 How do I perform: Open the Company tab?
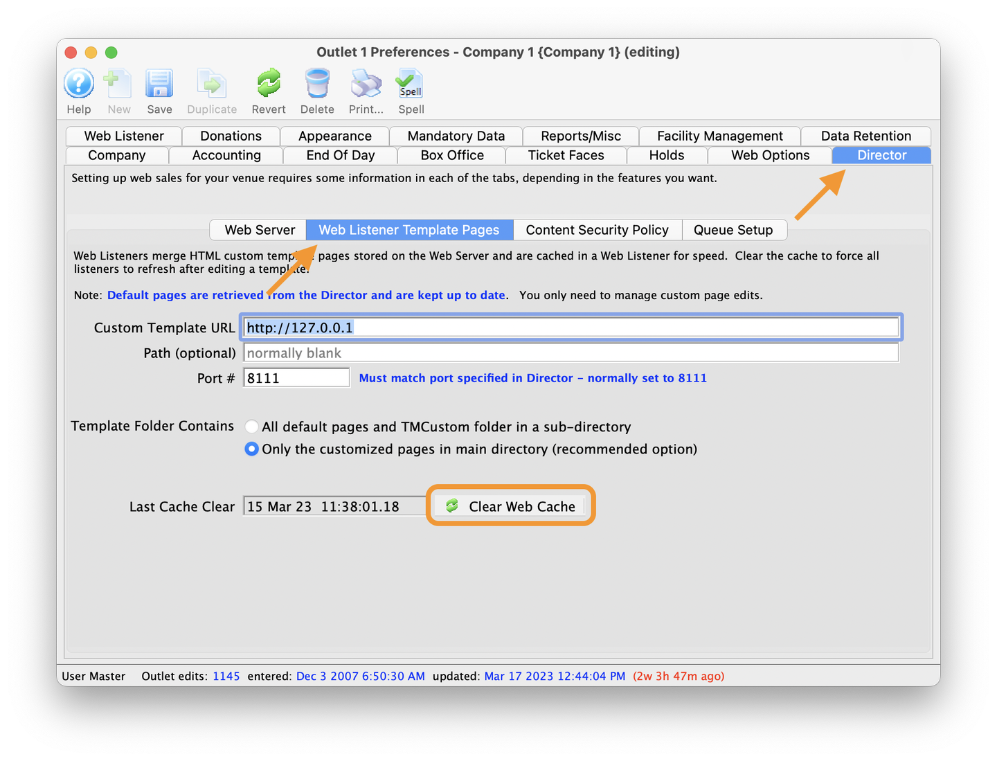click(x=117, y=155)
